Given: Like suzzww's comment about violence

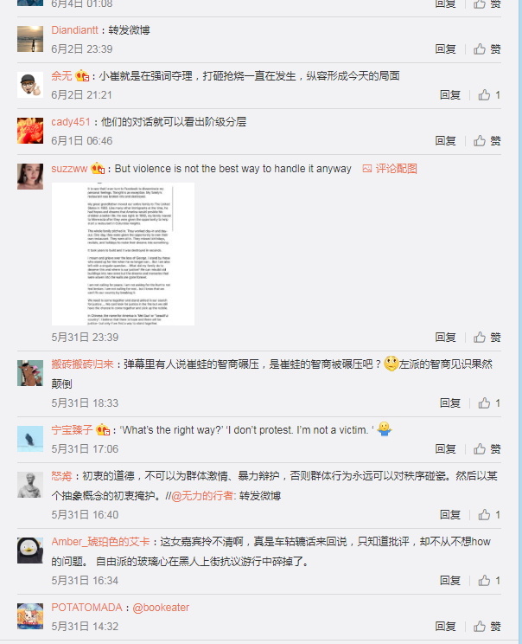Looking at the screenshot, I should click(487, 338).
